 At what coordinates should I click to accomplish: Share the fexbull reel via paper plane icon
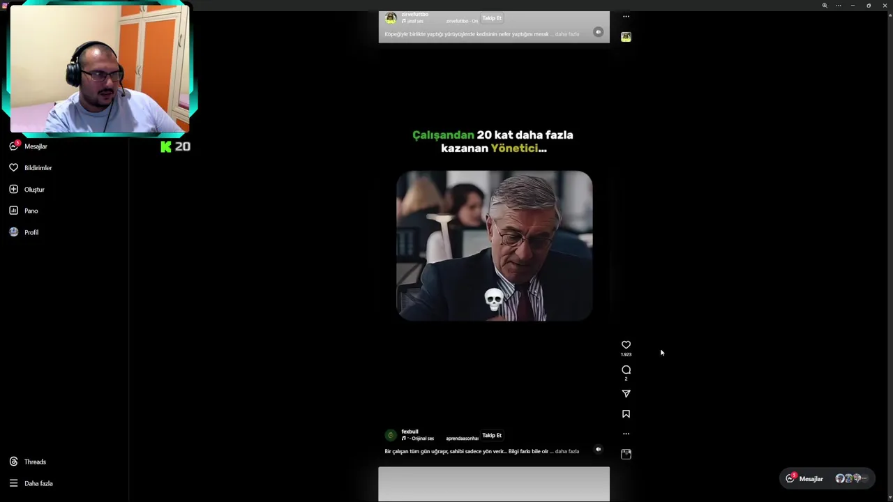click(x=626, y=394)
